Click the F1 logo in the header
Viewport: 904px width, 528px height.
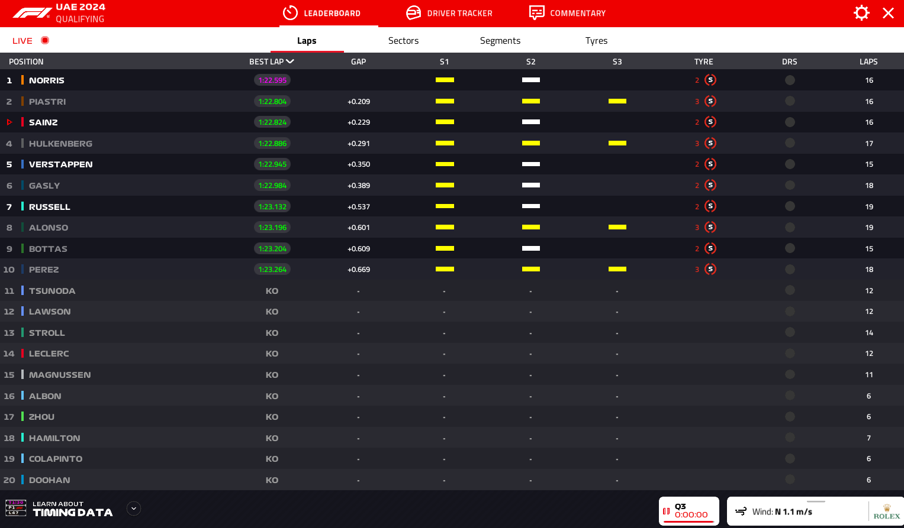pyautogui.click(x=31, y=13)
